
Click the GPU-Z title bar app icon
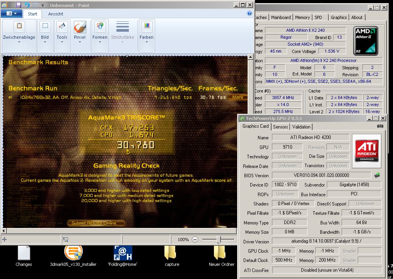point(242,118)
